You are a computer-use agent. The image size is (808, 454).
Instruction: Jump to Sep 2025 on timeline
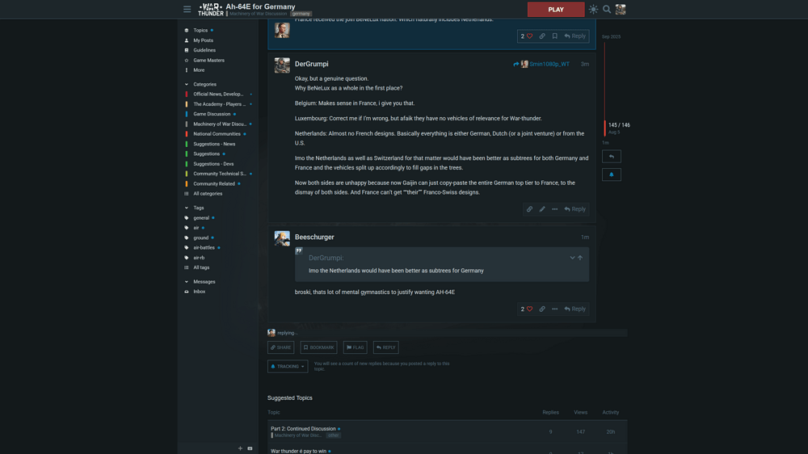tap(611, 36)
